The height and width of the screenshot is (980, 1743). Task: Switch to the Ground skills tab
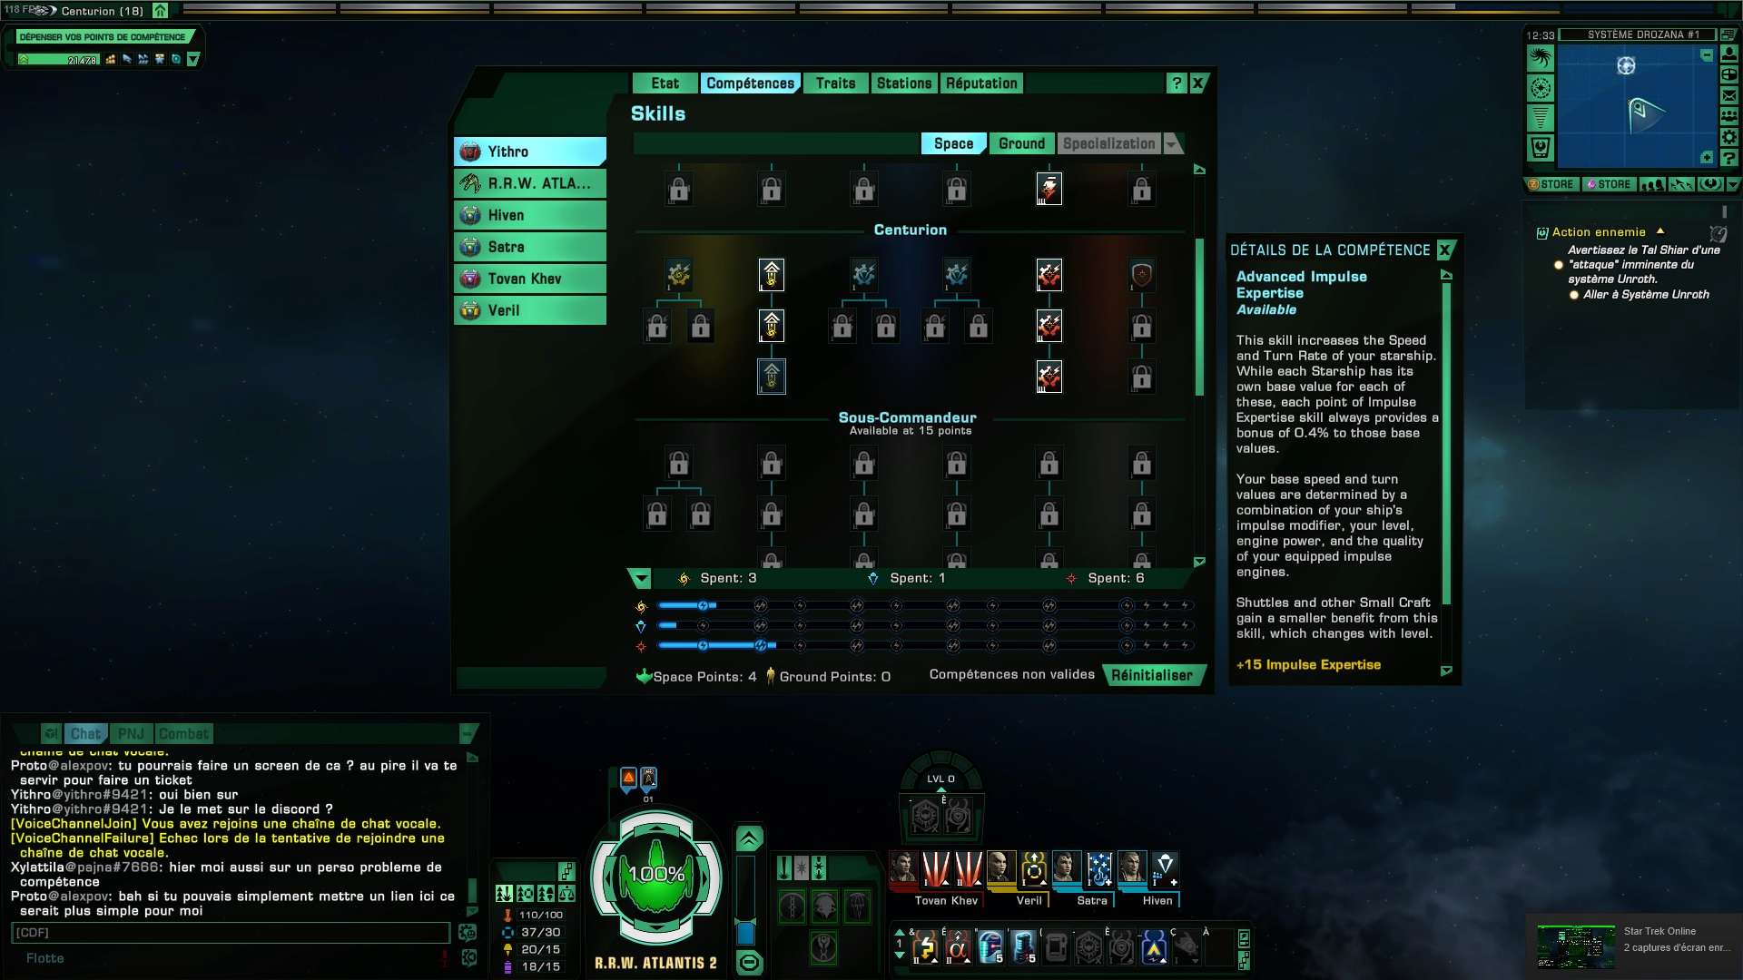point(1020,142)
